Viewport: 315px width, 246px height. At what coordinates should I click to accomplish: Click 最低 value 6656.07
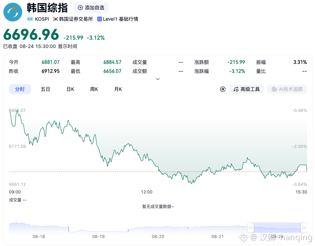click(112, 71)
